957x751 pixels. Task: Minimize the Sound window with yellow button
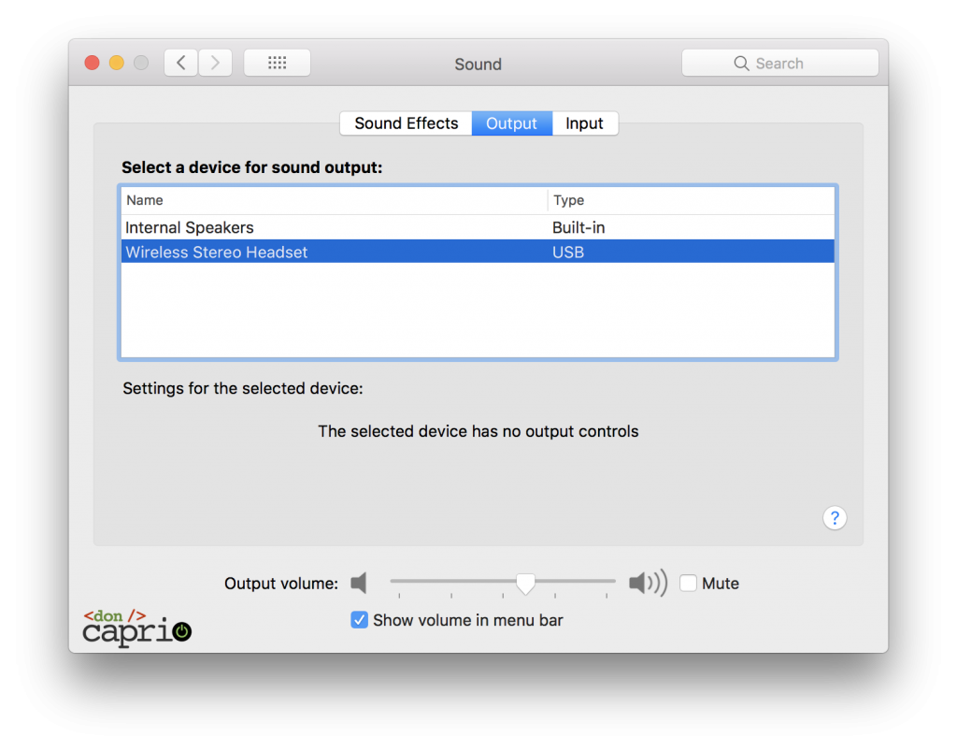click(117, 63)
